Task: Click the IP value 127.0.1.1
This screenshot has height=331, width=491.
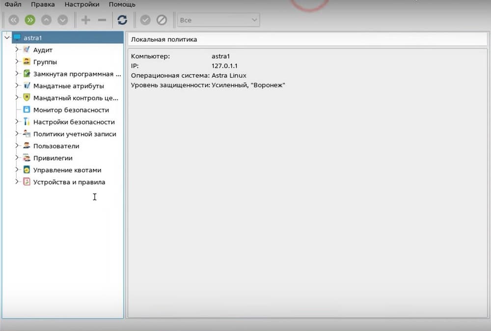Action: click(x=224, y=66)
